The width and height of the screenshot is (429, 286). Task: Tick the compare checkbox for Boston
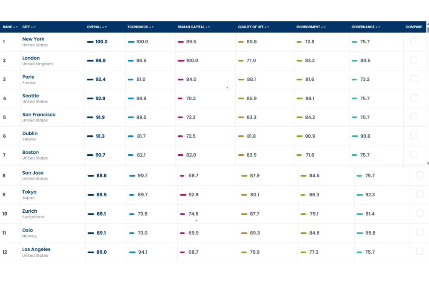(413, 155)
